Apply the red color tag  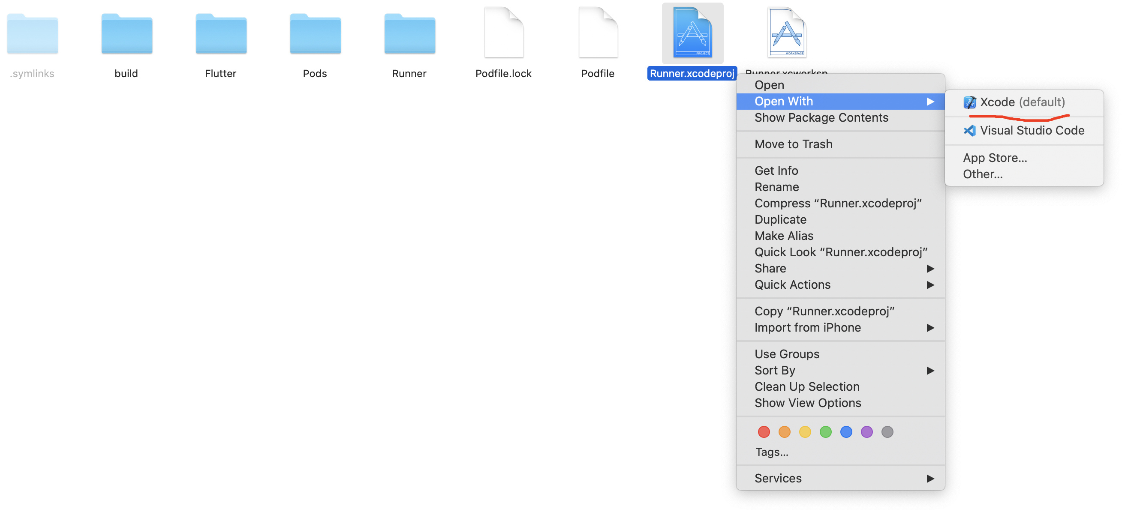point(764,431)
